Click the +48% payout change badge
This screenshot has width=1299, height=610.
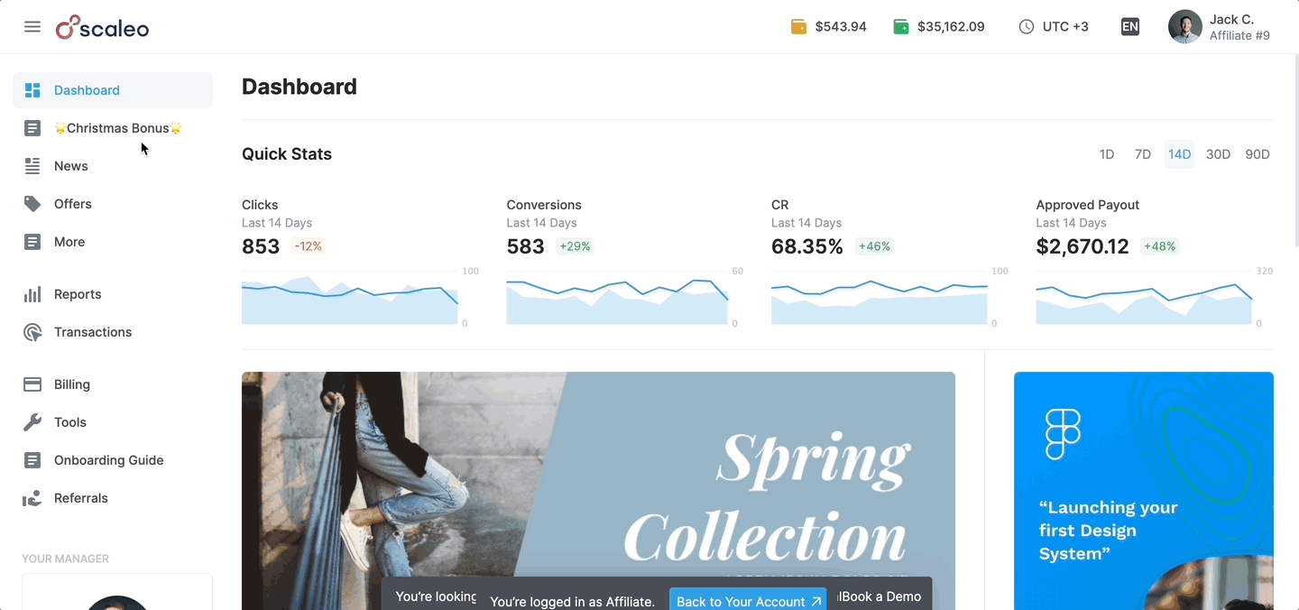1160,246
